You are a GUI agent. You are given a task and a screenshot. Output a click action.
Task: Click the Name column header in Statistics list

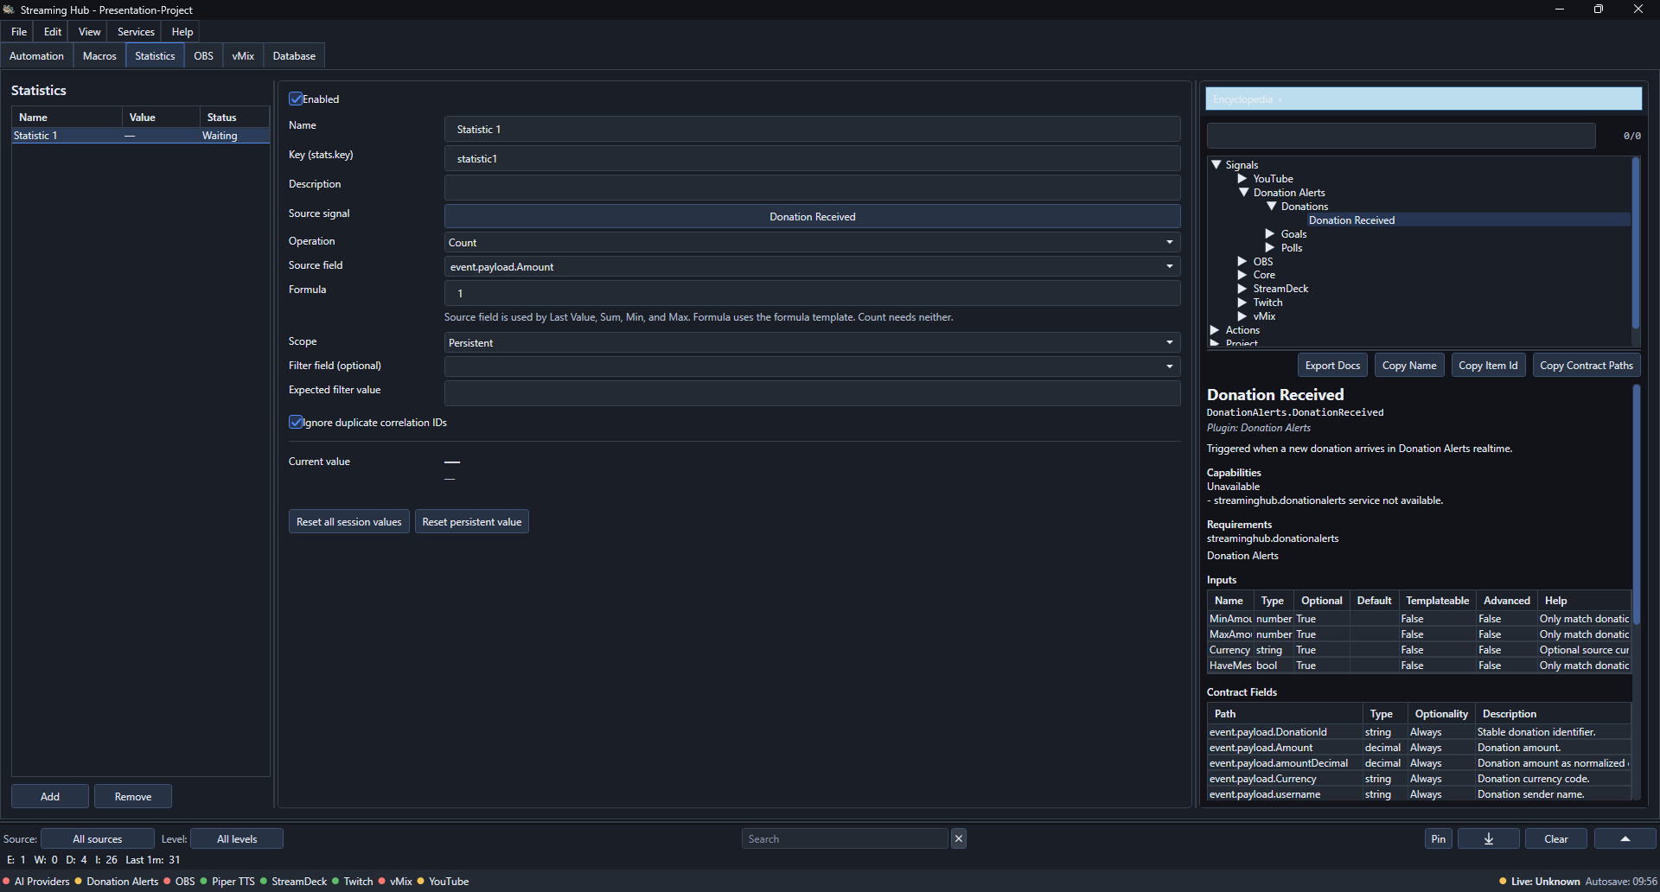[x=67, y=117]
